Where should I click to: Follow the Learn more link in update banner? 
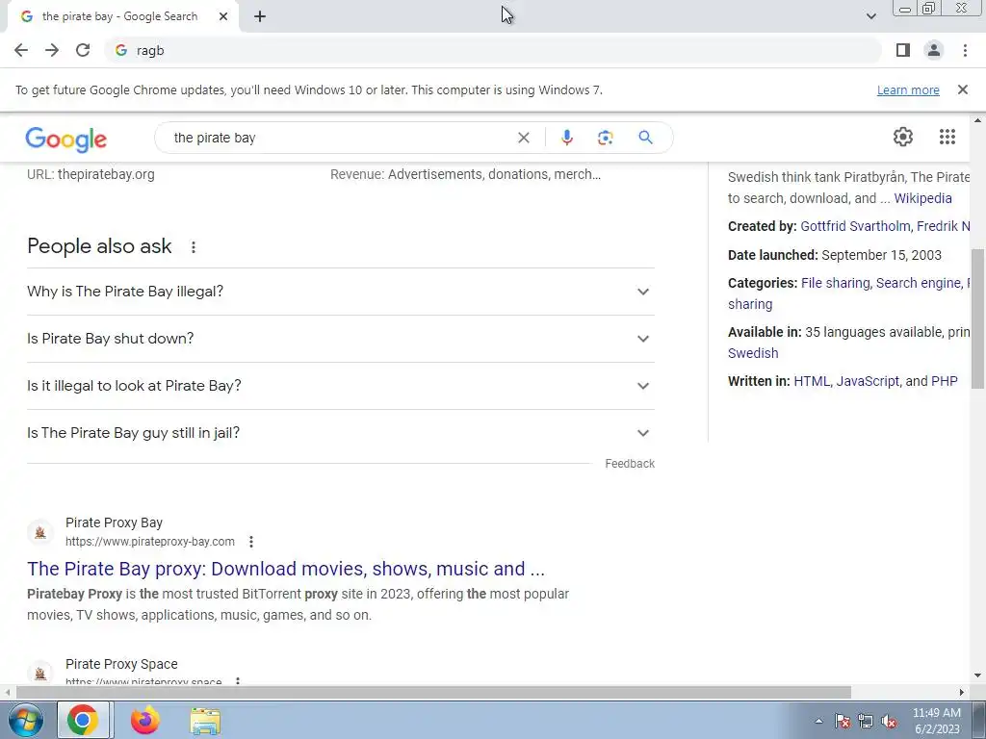[908, 89]
